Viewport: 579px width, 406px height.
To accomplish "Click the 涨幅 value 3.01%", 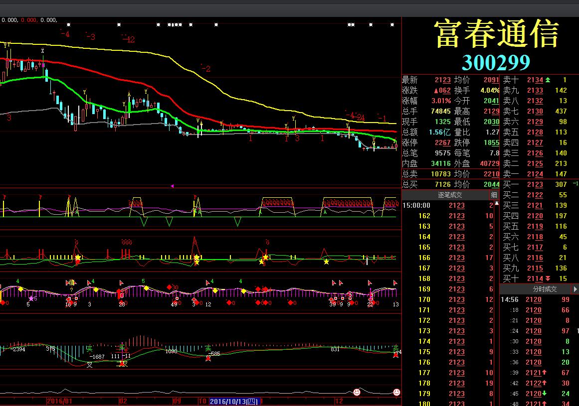I will click(441, 101).
